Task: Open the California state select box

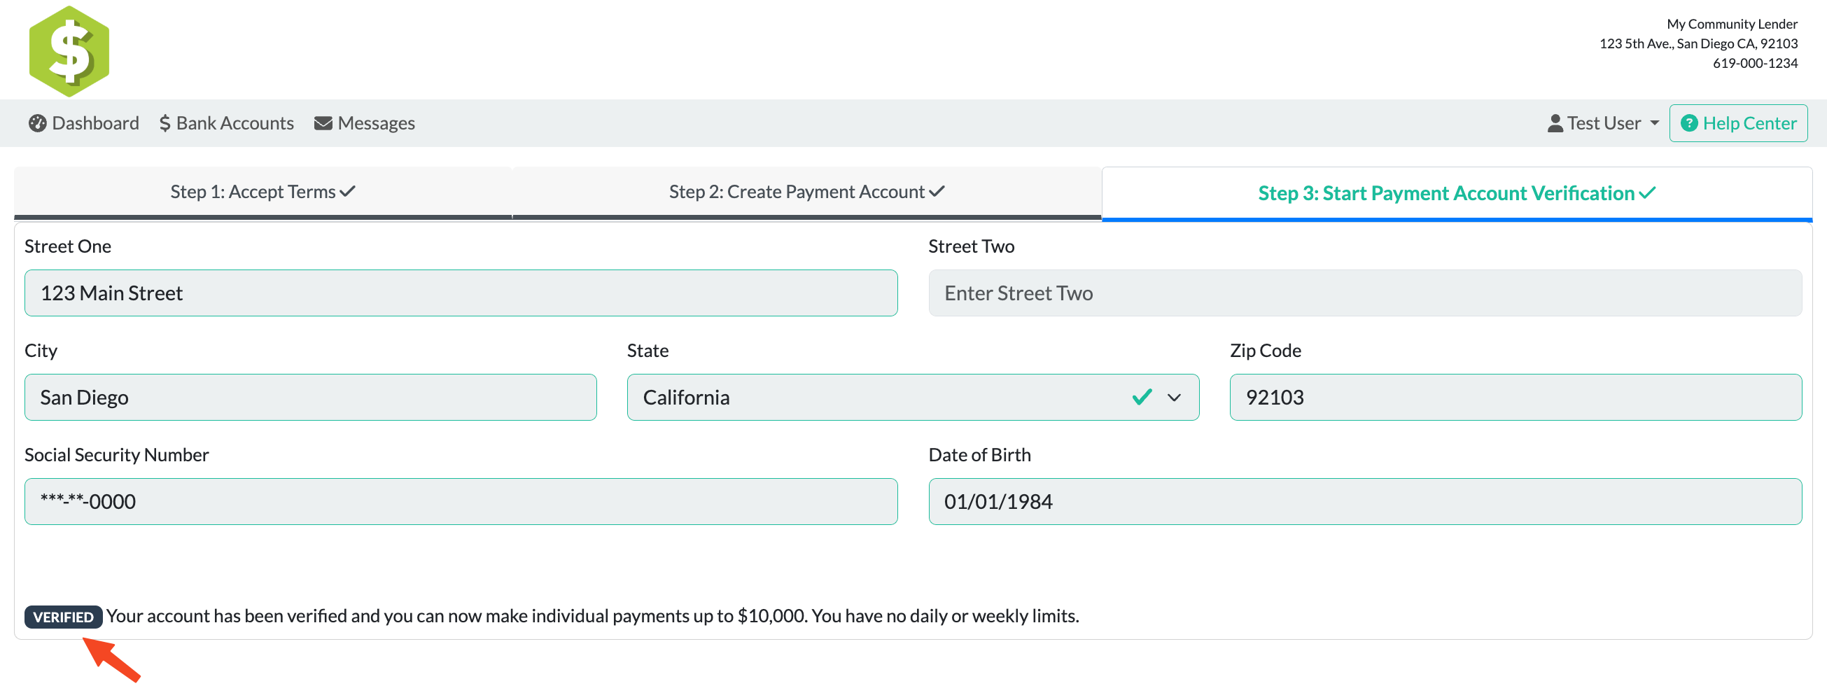Action: (x=851, y=397)
